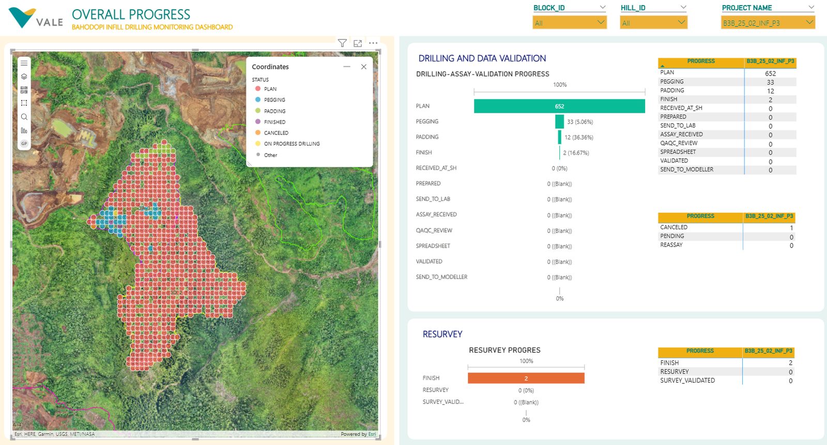This screenshot has height=445, width=827.
Task: Click the GP button in map toolbar
Action: click(24, 144)
